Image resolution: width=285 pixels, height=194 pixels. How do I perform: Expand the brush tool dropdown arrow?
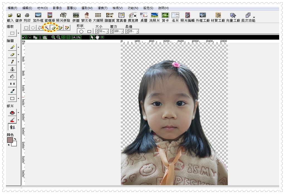pyautogui.click(x=18, y=47)
